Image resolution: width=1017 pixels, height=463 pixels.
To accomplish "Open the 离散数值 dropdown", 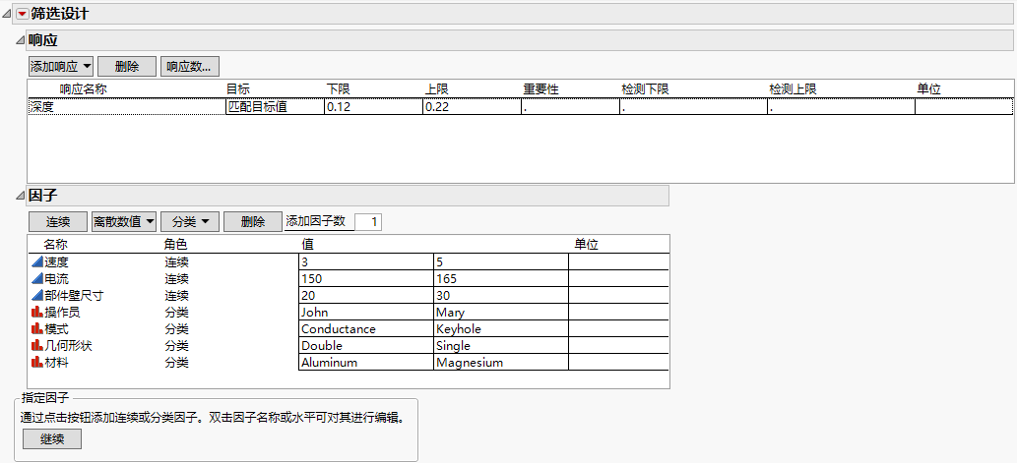I will click(124, 221).
